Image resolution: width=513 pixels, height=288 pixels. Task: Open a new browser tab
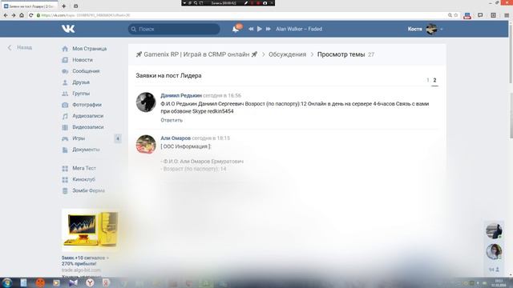tap(64, 6)
